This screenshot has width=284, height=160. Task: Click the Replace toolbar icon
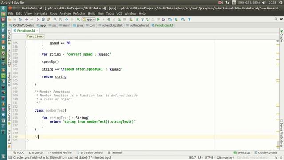pos(60,20)
